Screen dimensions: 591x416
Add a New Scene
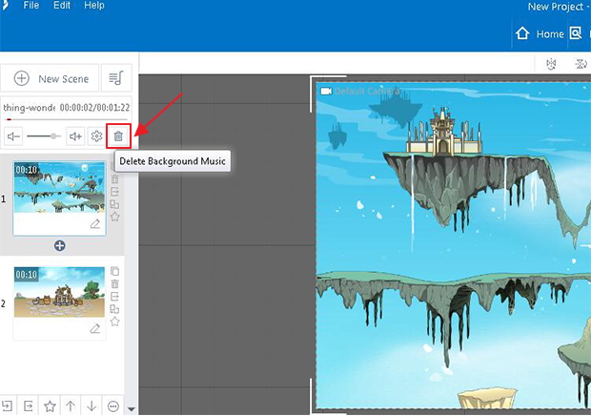pos(50,78)
